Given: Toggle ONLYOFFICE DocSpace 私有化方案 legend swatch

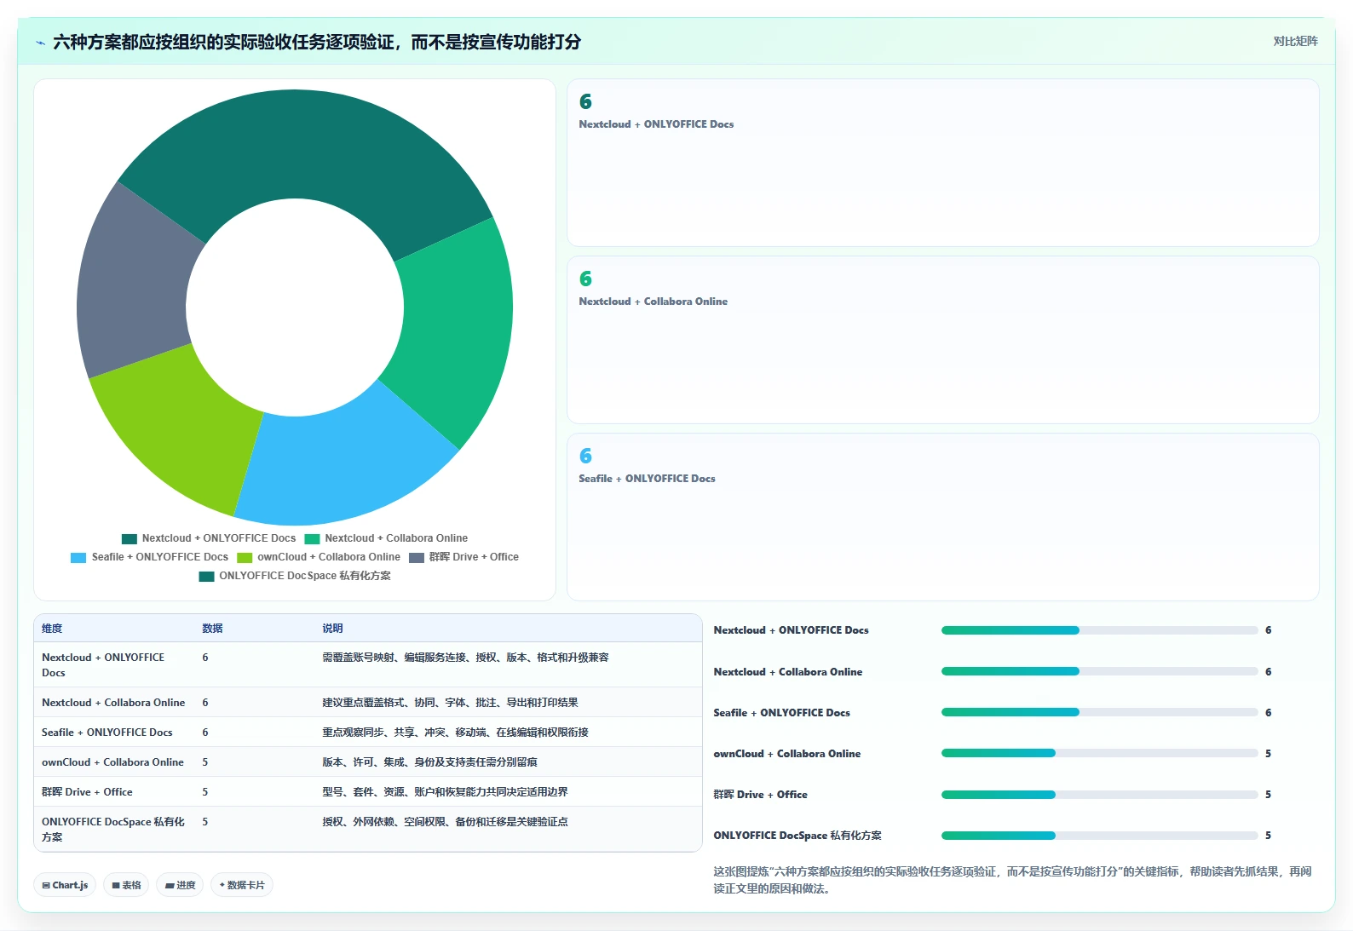Looking at the screenshot, I should pyautogui.click(x=206, y=576).
